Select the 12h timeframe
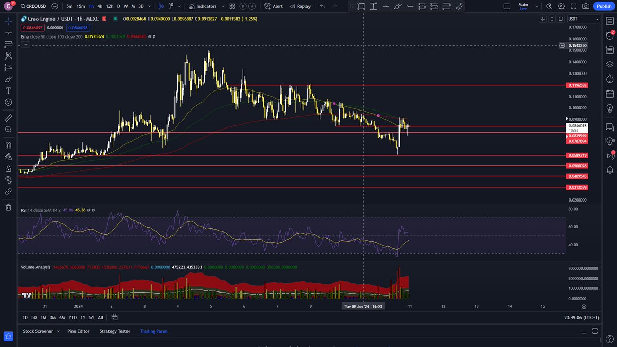This screenshot has width=617, height=347. (x=110, y=6)
